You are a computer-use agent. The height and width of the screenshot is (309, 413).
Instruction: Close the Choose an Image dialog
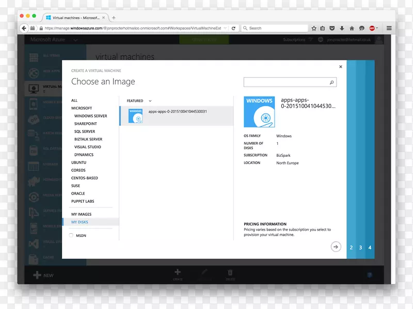click(340, 67)
